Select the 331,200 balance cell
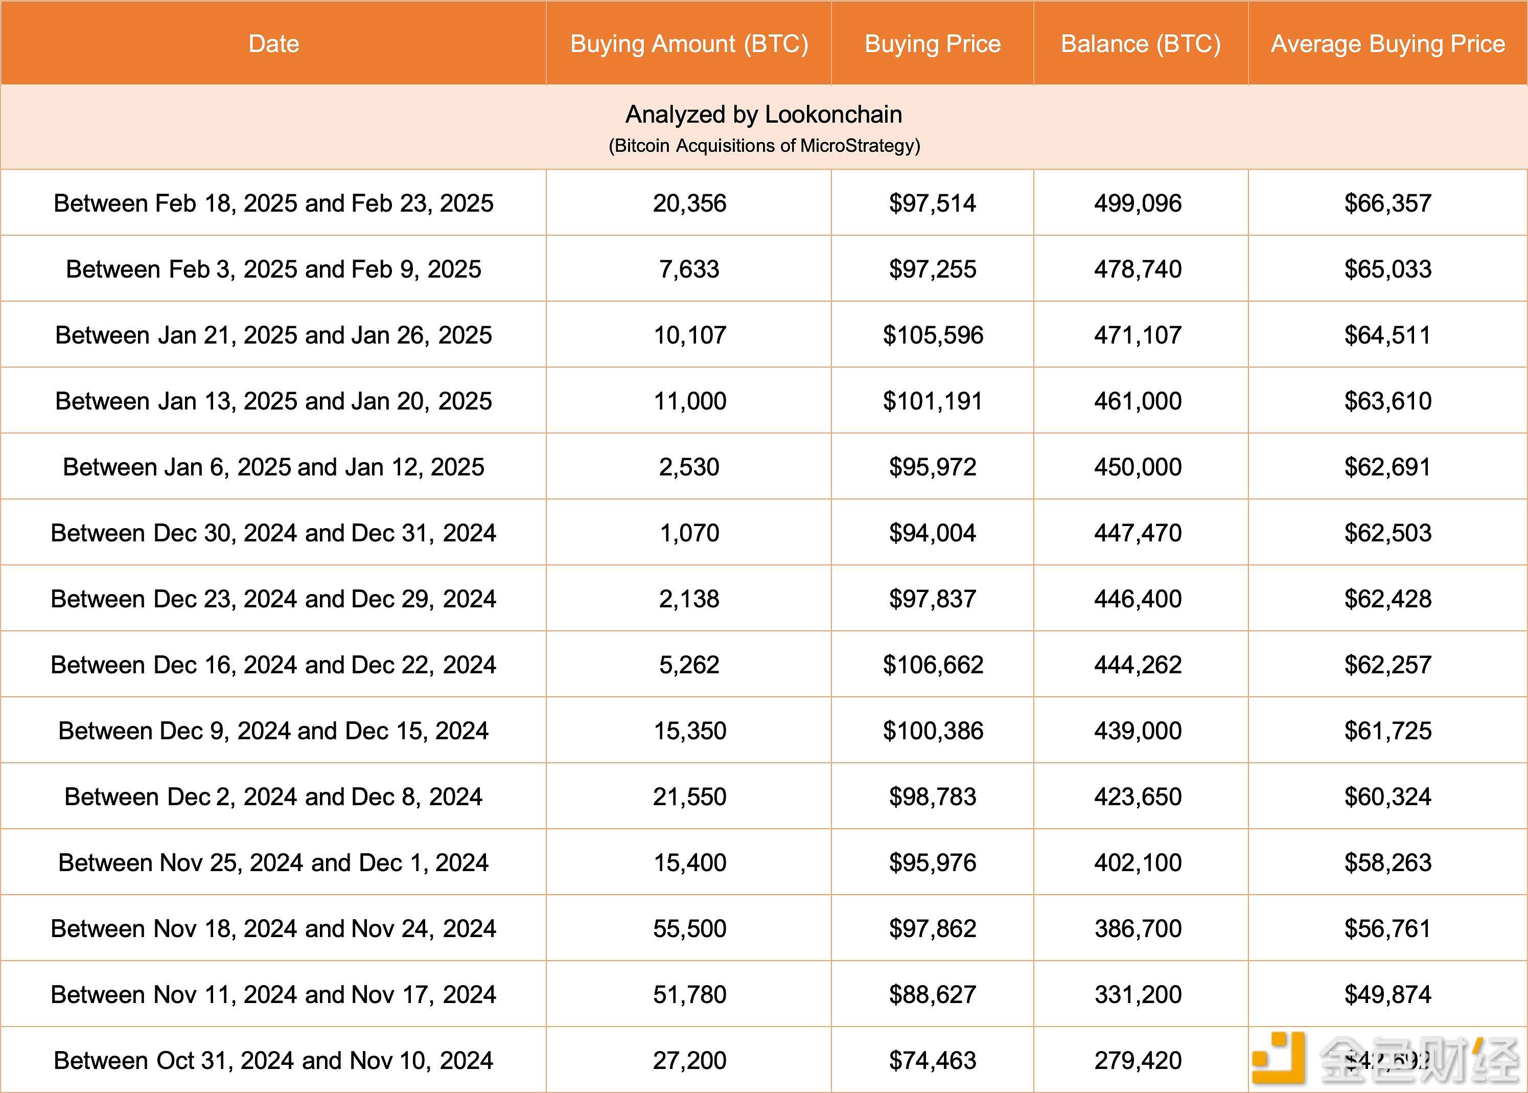 (x=1141, y=994)
